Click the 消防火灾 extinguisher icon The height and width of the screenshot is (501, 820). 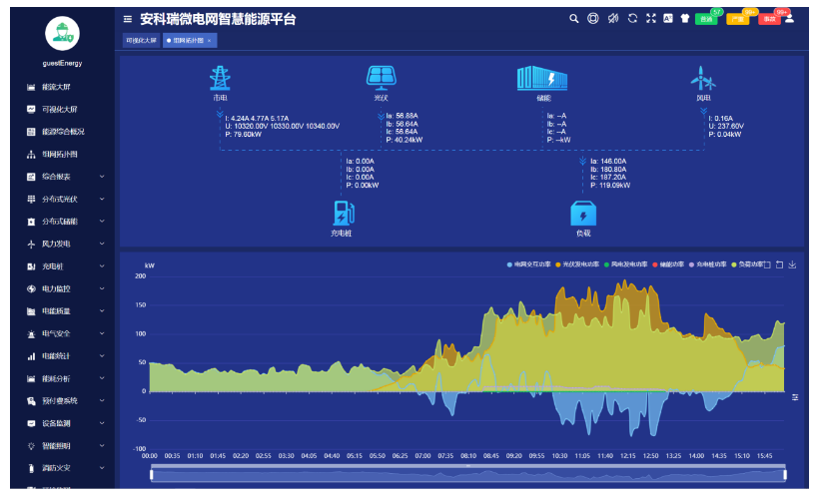[x=31, y=469]
